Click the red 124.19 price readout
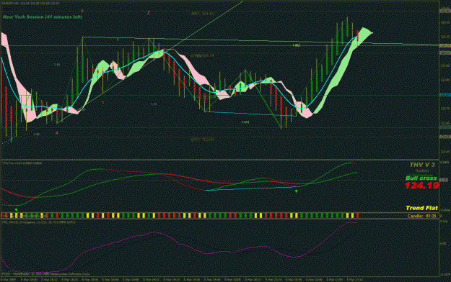Image resolution: width=451 pixels, height=282 pixels. click(x=421, y=186)
